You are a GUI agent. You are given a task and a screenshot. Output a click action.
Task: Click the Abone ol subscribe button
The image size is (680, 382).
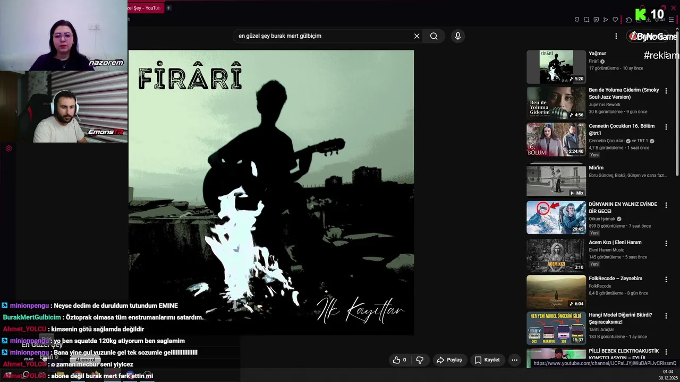pos(85,360)
